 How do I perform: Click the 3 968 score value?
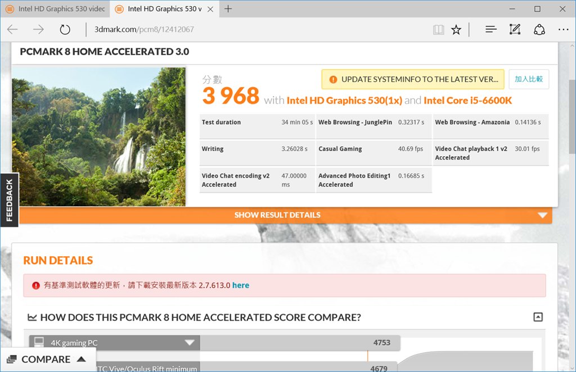231,96
